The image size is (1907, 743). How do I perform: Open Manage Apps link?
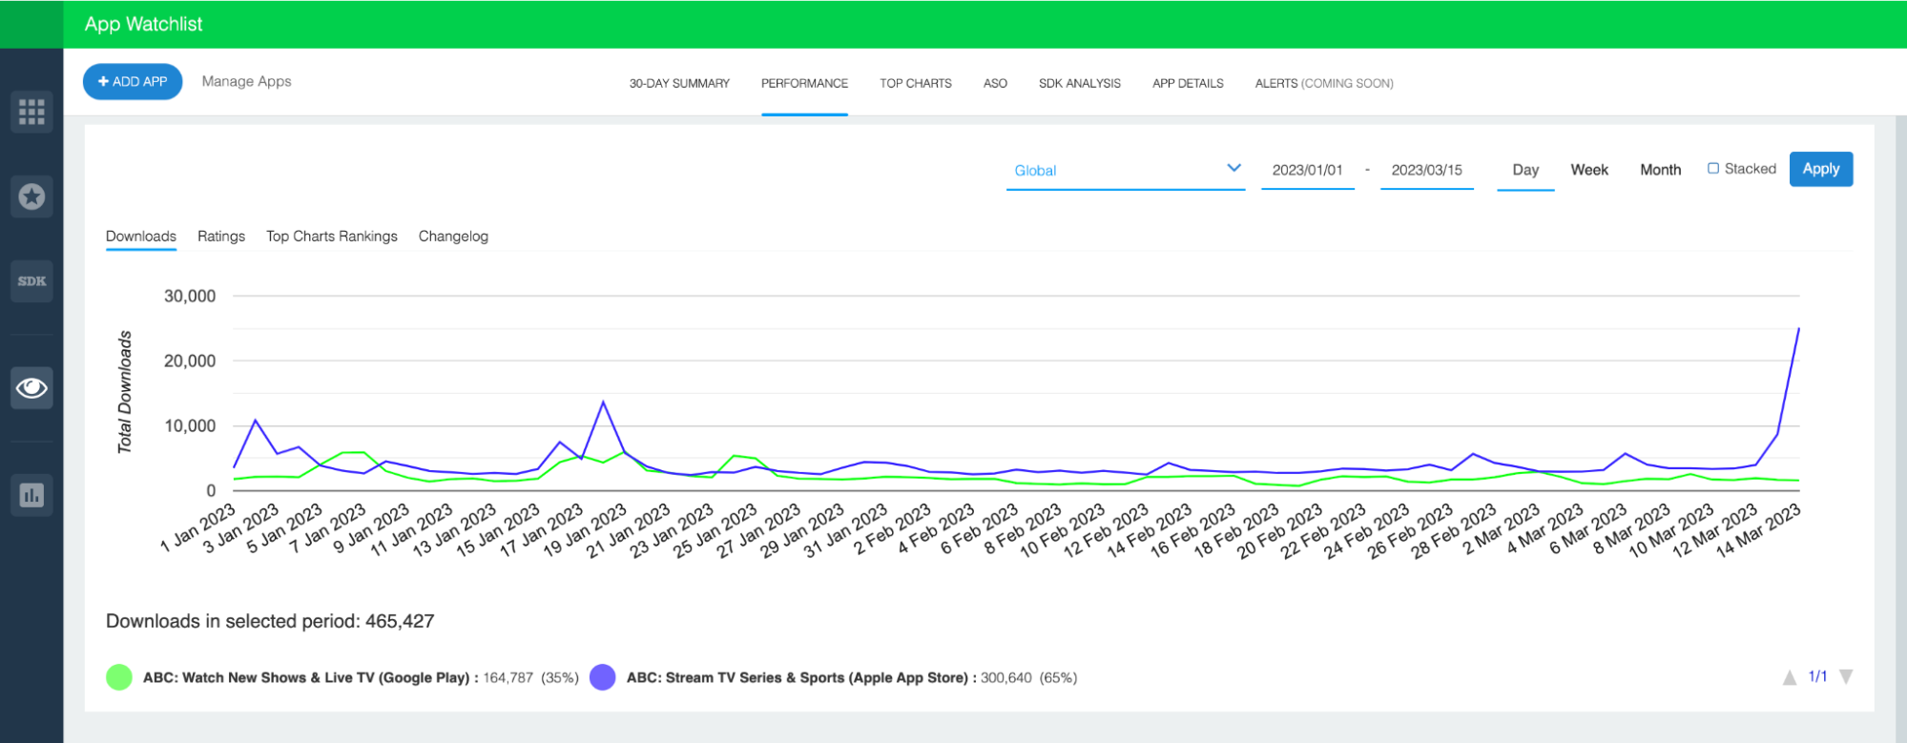pos(247,82)
